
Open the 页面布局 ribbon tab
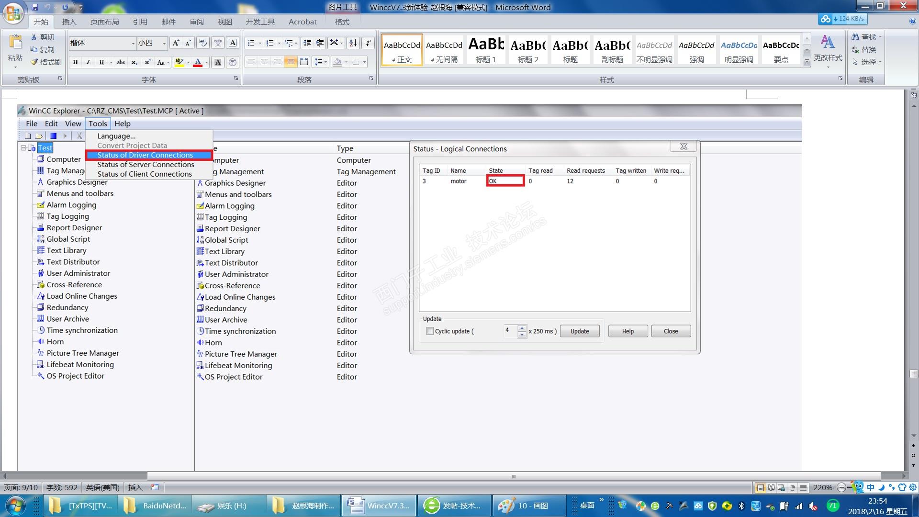pyautogui.click(x=104, y=22)
